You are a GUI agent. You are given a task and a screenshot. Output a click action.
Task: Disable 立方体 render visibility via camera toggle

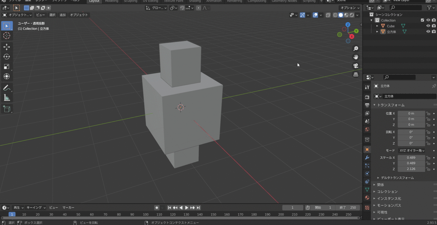(433, 32)
